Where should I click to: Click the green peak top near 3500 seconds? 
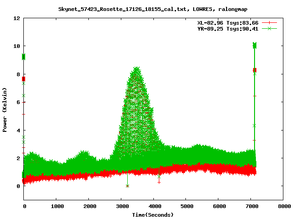pyautogui.click(x=137, y=69)
